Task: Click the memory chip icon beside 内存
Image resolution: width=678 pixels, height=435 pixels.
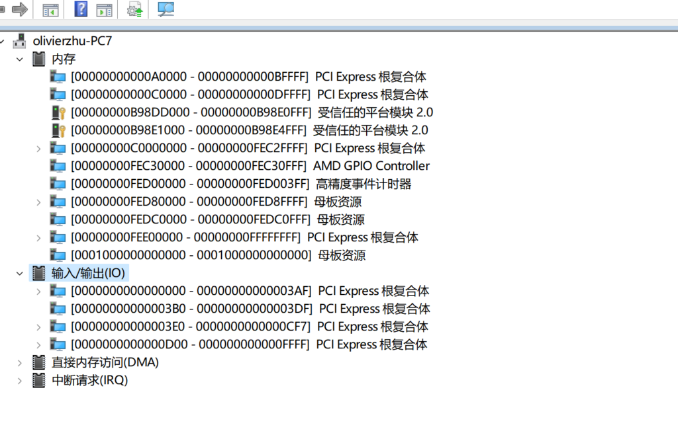Action: [38, 59]
